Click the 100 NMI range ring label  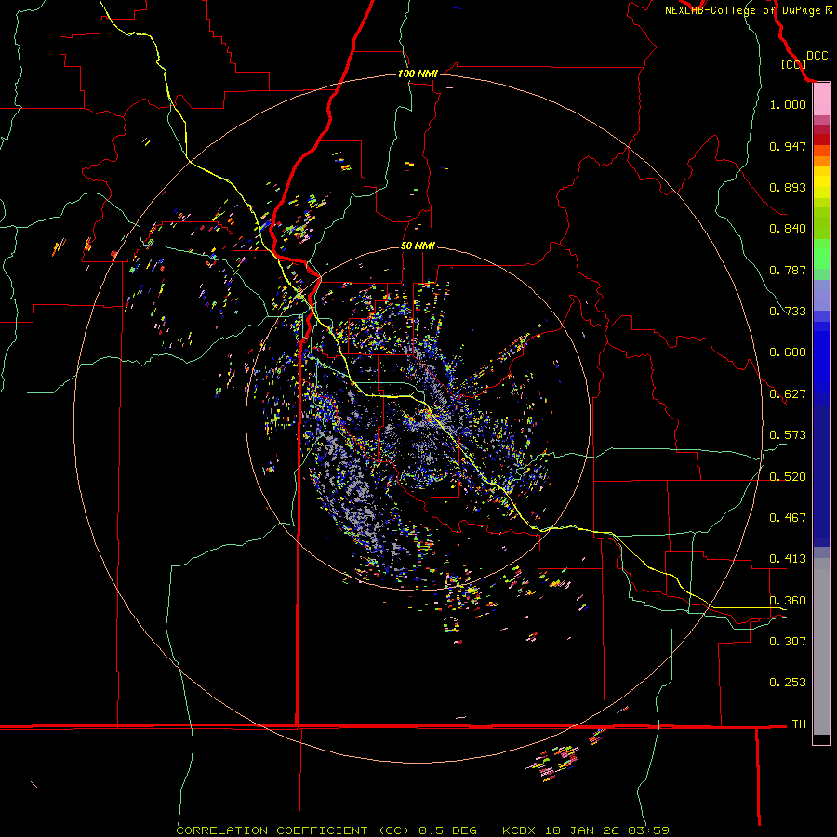point(418,73)
